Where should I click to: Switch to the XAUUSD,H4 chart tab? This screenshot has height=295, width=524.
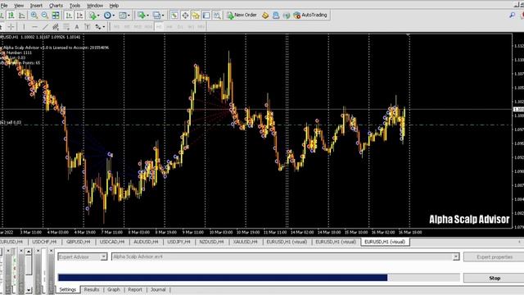(x=246, y=242)
